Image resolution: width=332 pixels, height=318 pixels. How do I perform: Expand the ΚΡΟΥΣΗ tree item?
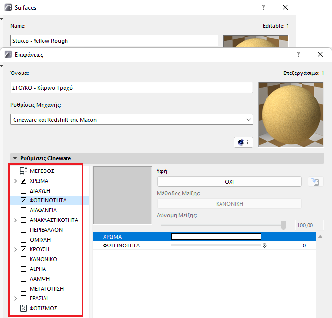[x=15, y=249]
